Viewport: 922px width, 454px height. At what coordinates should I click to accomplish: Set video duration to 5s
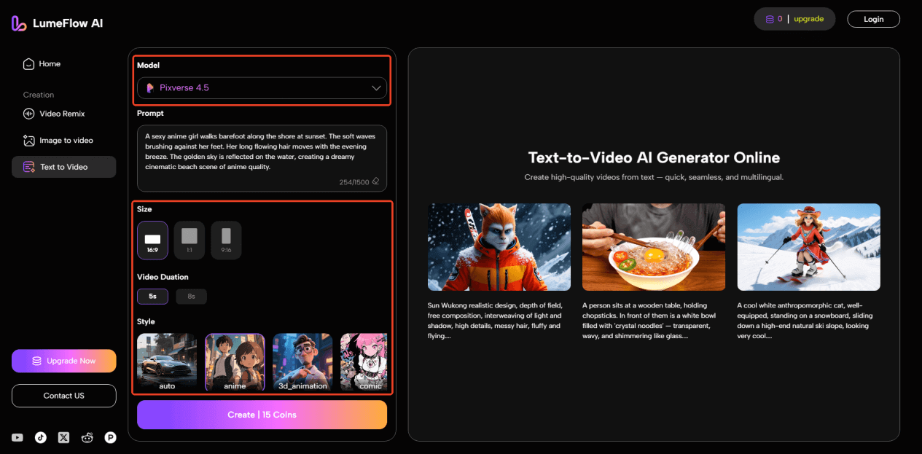pos(152,297)
